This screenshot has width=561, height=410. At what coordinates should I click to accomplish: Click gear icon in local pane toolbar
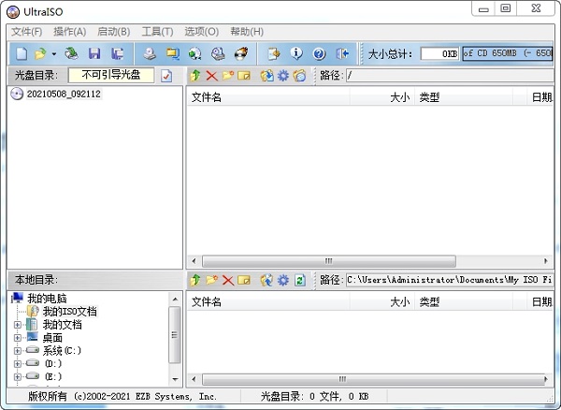[x=283, y=280]
